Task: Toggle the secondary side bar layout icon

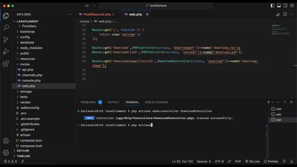Action: 285,6
